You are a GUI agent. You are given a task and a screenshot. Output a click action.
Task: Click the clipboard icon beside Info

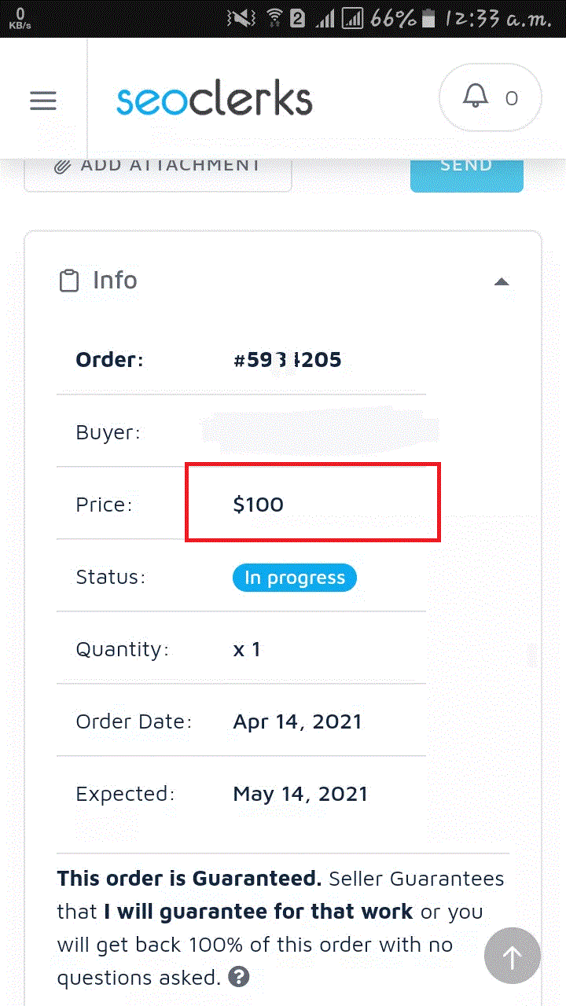(x=69, y=281)
